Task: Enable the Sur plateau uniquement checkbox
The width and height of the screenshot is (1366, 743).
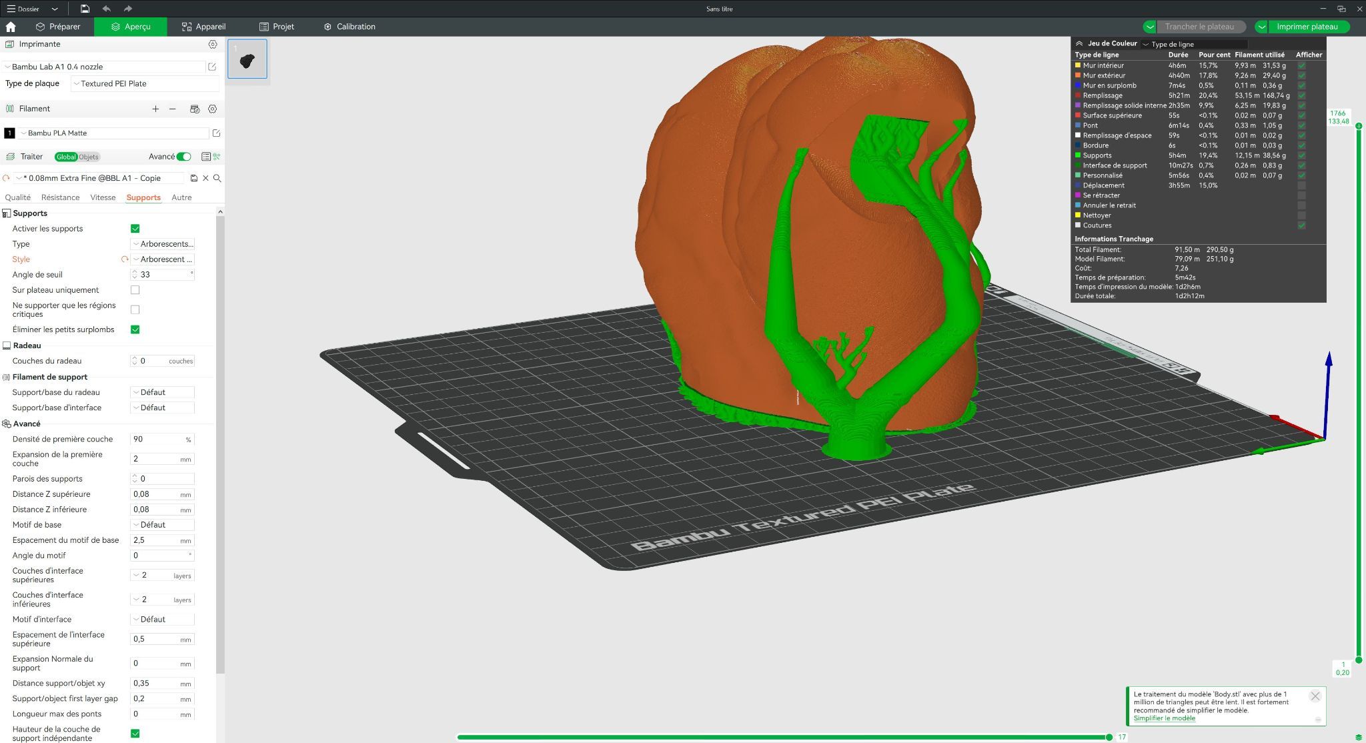Action: [x=135, y=290]
